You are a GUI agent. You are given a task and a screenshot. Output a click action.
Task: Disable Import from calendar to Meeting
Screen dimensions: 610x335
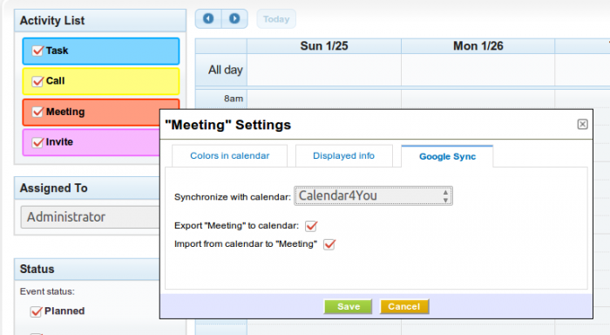(329, 244)
